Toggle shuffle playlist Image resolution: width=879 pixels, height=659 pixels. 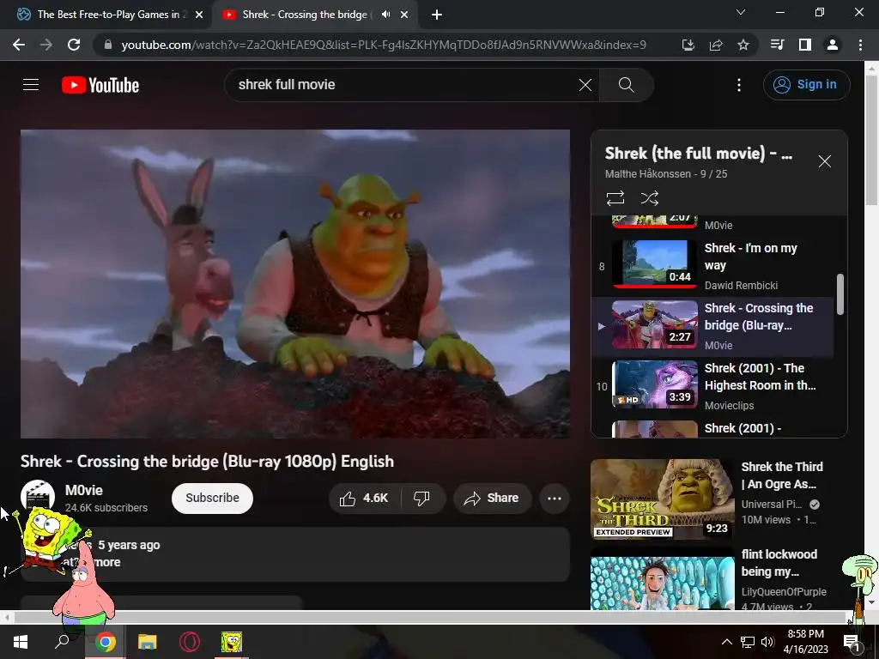coord(650,198)
